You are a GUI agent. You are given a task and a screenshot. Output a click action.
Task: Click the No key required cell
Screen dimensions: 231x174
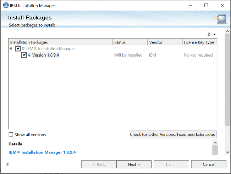tap(198, 55)
